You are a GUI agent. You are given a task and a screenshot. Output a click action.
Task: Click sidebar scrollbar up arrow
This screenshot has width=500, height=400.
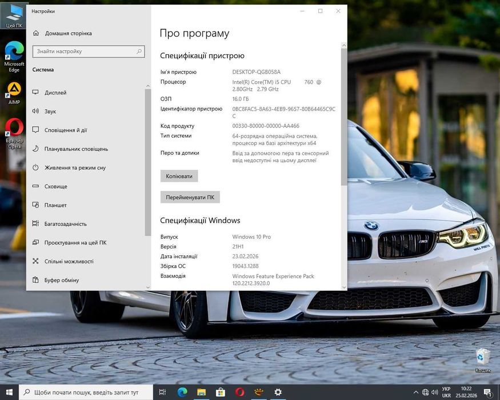(147, 86)
